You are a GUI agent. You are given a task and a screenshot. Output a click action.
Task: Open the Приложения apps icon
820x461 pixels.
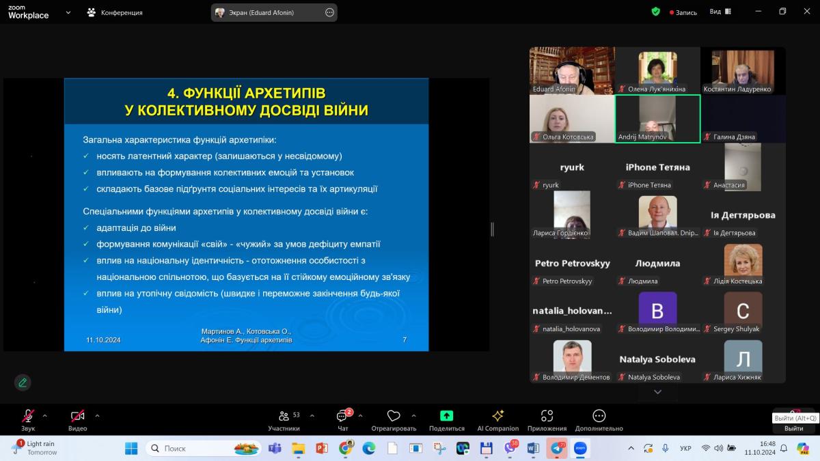[x=547, y=416]
